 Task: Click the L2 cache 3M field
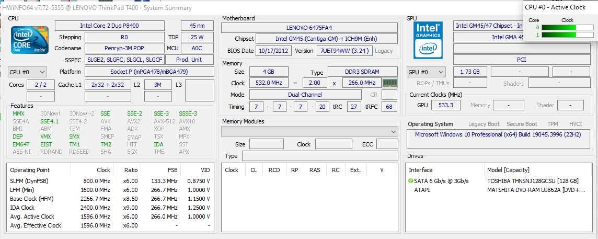(158, 85)
